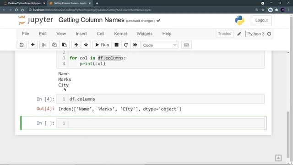Open the browser extensions puzzle icon
The width and height of the screenshot is (293, 165).
(x=277, y=10)
